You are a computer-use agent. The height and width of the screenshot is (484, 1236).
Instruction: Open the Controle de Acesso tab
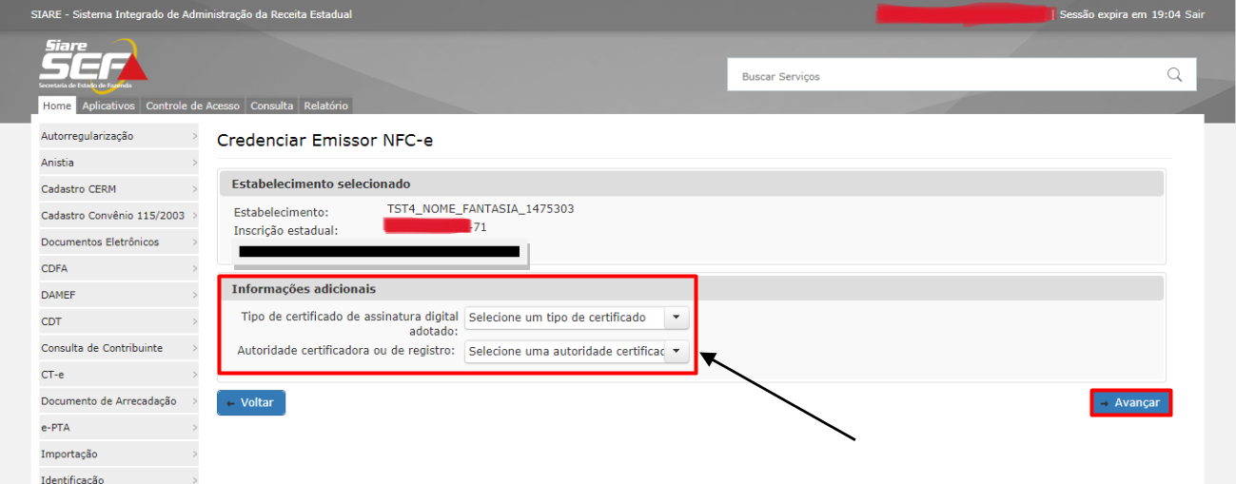[x=193, y=106]
